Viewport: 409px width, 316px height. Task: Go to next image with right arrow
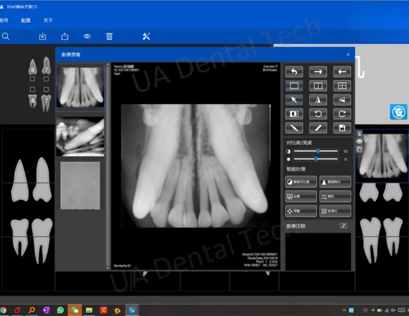[x=318, y=72]
